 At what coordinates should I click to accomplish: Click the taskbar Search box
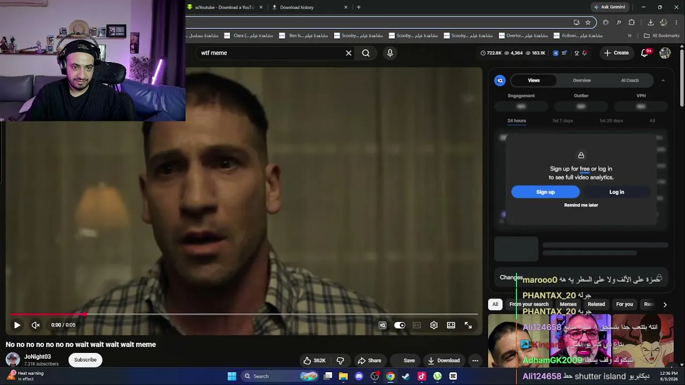click(x=281, y=376)
